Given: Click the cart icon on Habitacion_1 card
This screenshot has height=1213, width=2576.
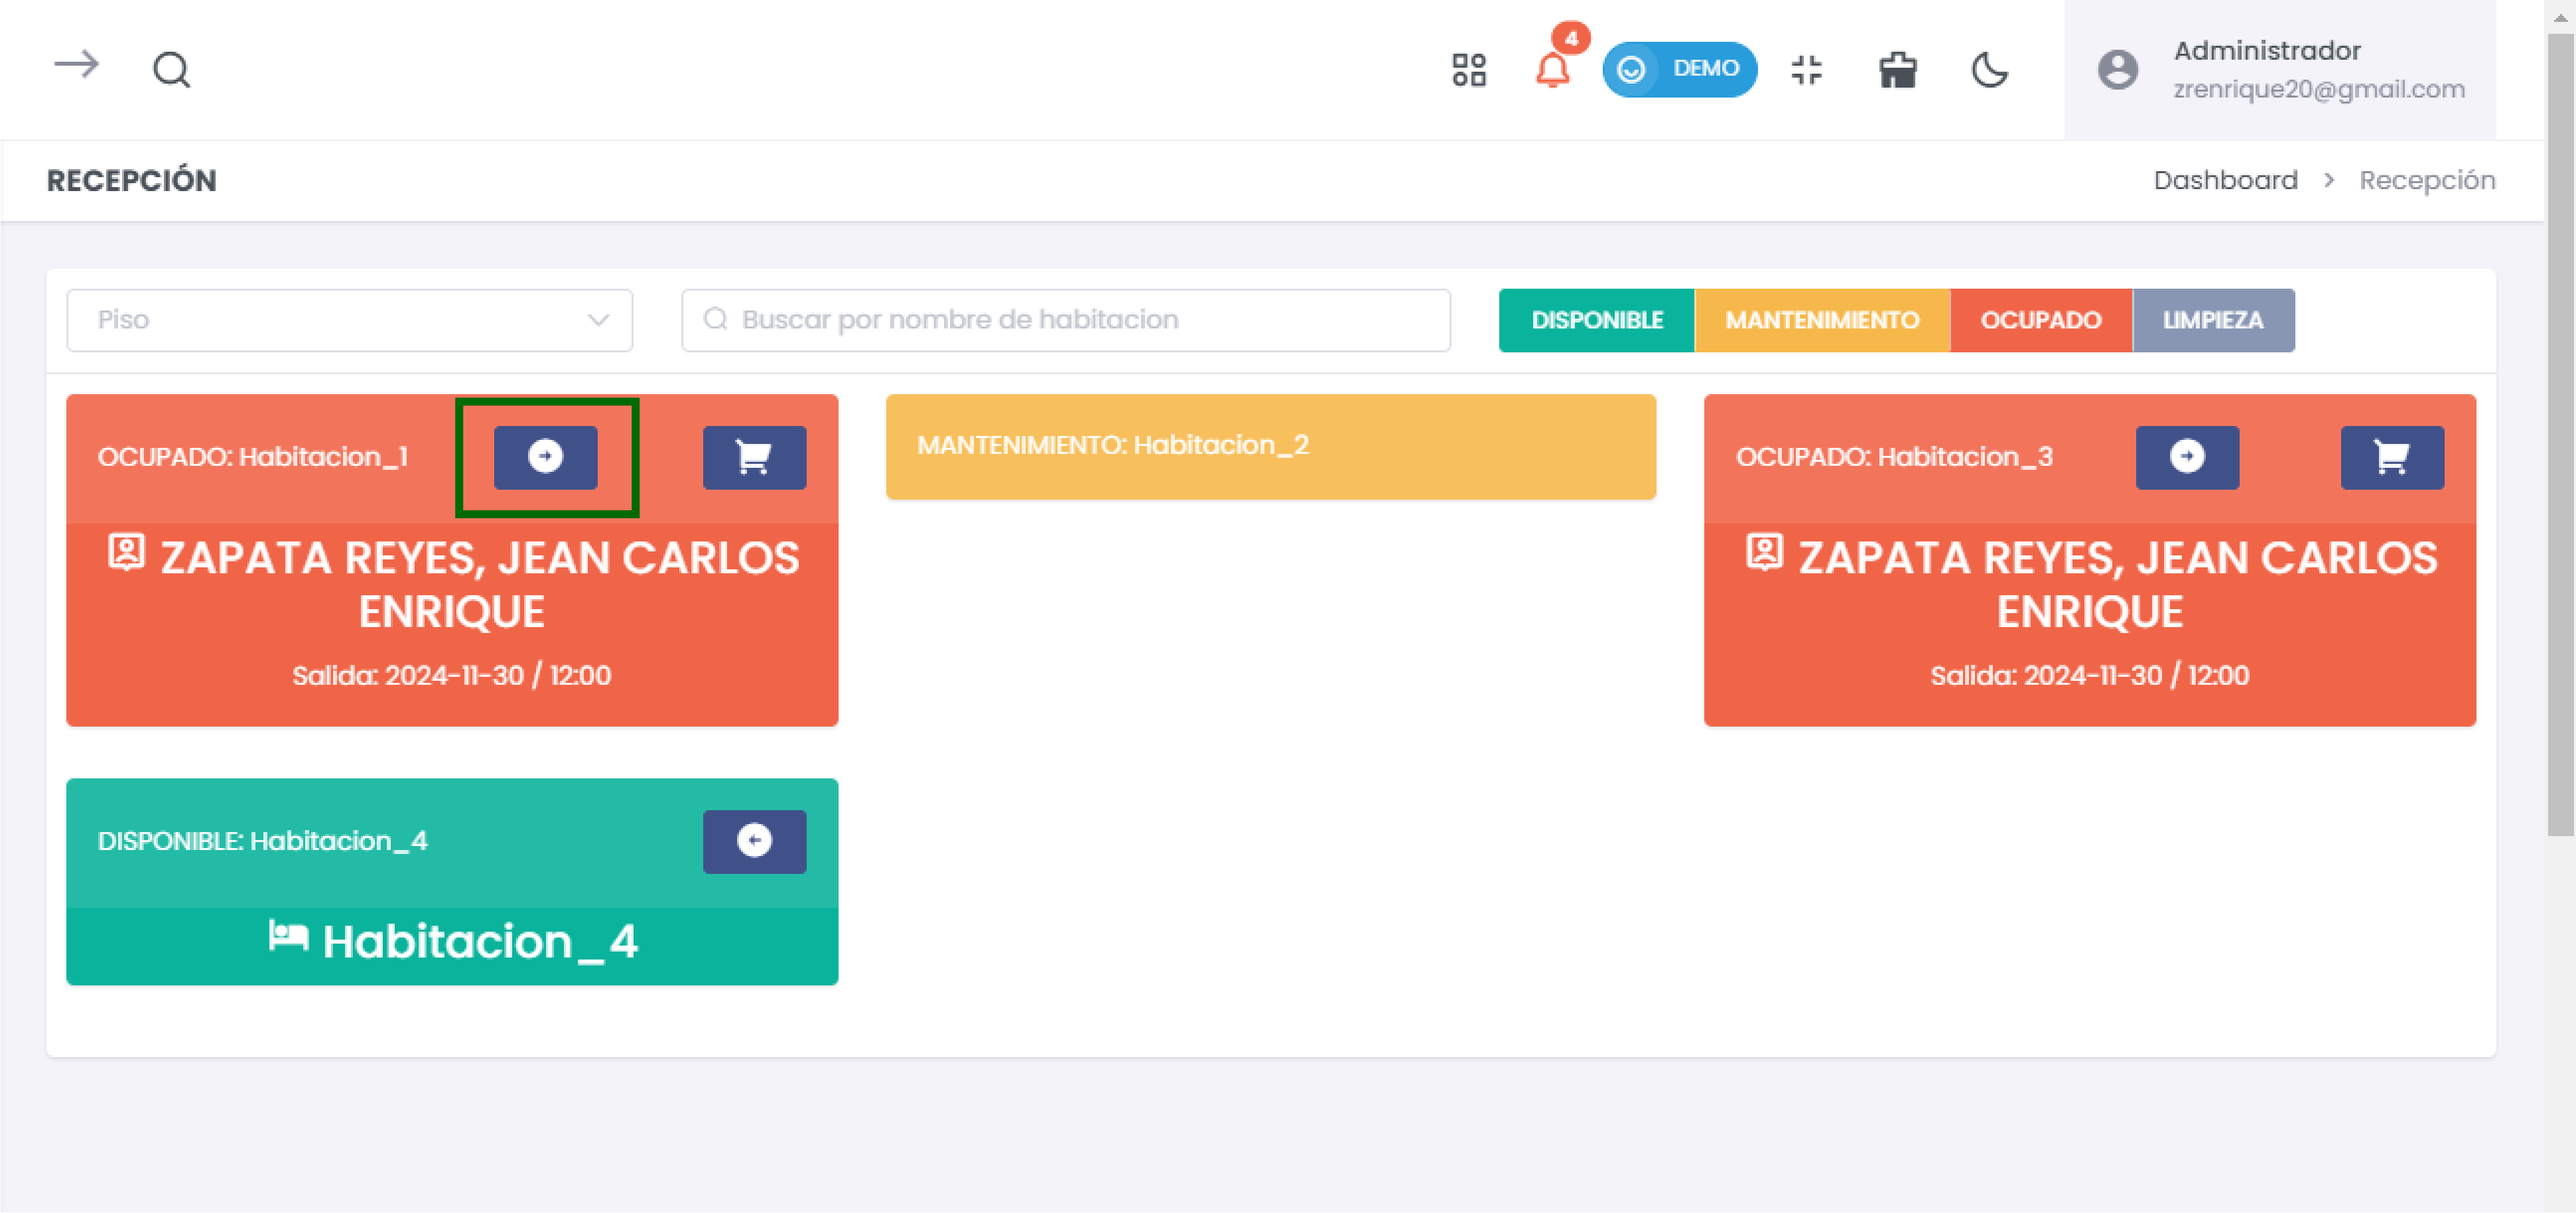Looking at the screenshot, I should [x=754, y=457].
